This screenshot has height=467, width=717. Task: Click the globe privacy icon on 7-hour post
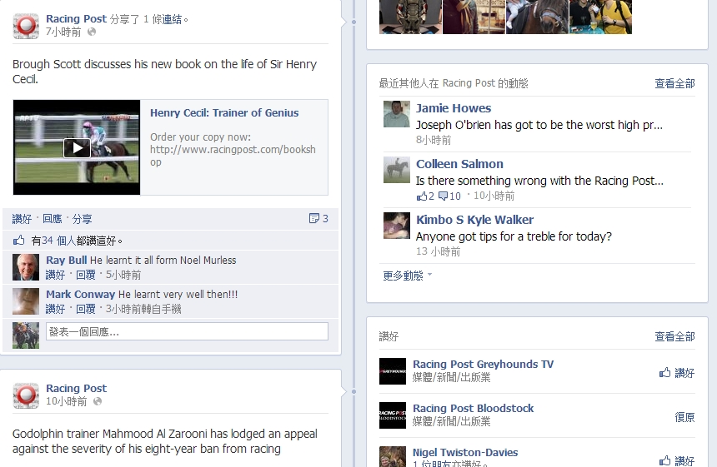pyautogui.click(x=92, y=32)
